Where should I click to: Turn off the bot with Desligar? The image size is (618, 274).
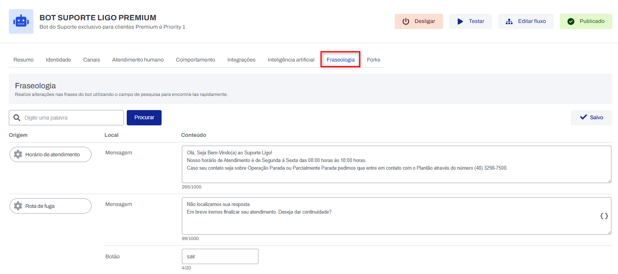pyautogui.click(x=419, y=21)
